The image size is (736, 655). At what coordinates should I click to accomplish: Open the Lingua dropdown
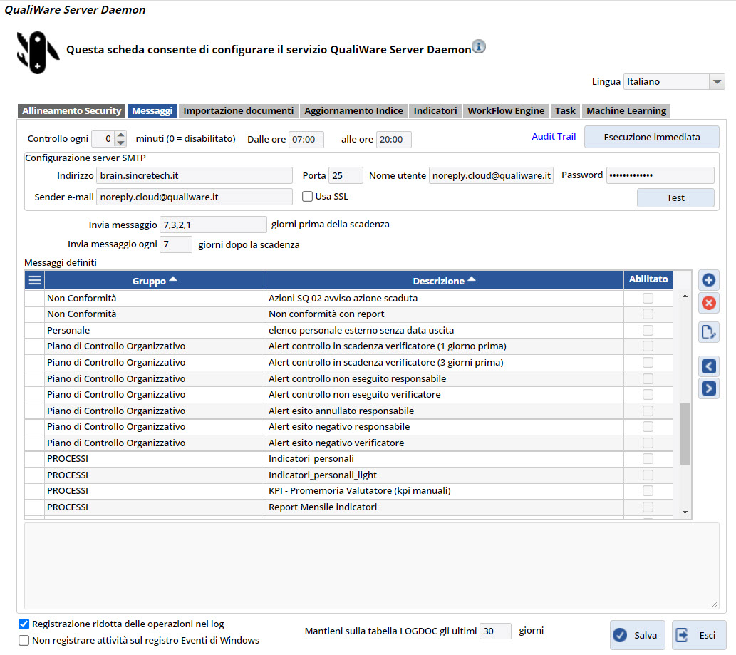pyautogui.click(x=717, y=82)
